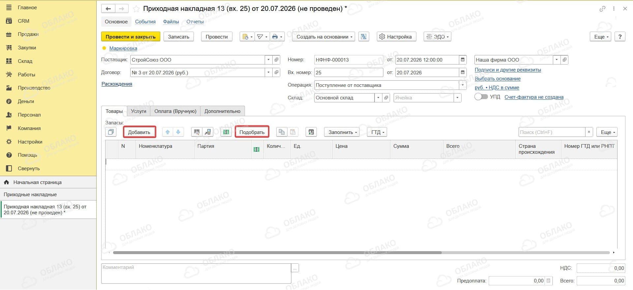Expand Ячейка dropdown arrow
Image resolution: width=633 pixels, height=290 pixels.
coord(457,98)
